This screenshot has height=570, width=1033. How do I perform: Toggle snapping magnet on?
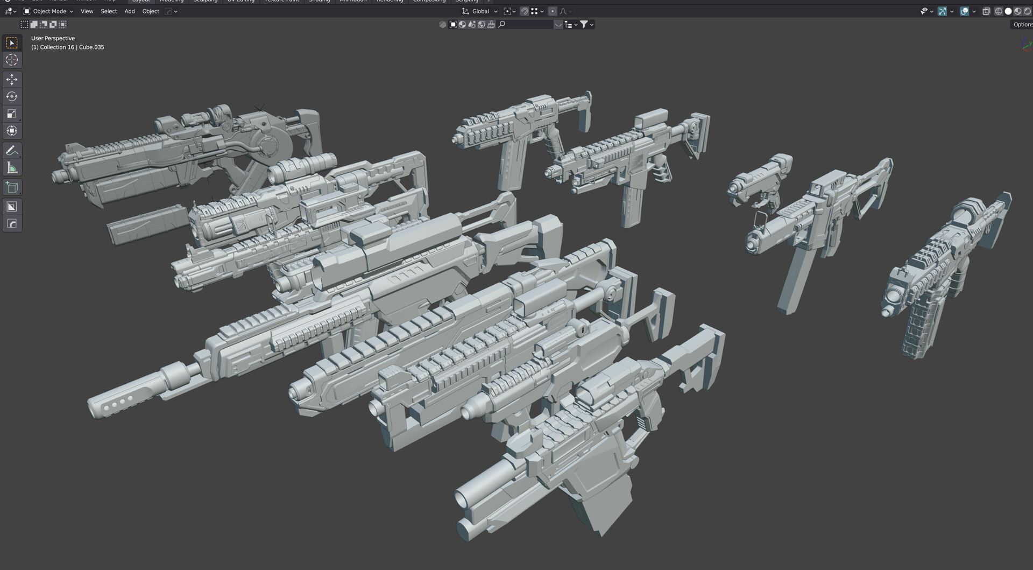[x=525, y=11]
